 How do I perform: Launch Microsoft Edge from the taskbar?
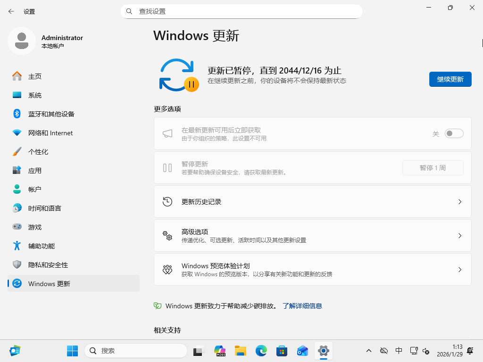pos(261,351)
